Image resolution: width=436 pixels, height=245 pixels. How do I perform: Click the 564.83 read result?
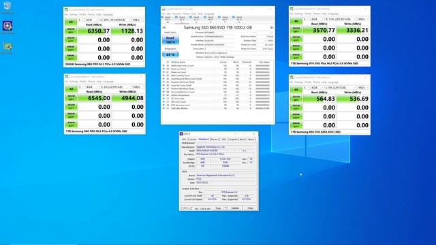click(x=320, y=99)
